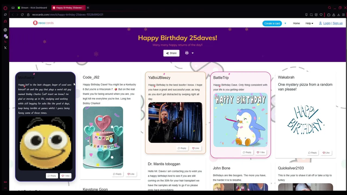
Task: Open the sidebar icon below sync
Action: [x=5, y=21]
